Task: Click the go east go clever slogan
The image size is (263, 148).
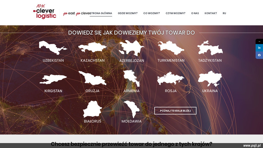Action: point(77,13)
